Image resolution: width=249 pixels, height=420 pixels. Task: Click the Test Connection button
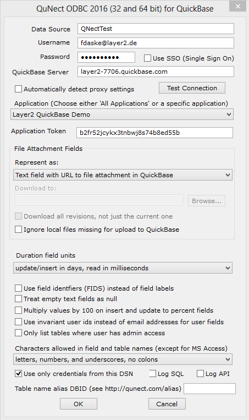pos(192,88)
